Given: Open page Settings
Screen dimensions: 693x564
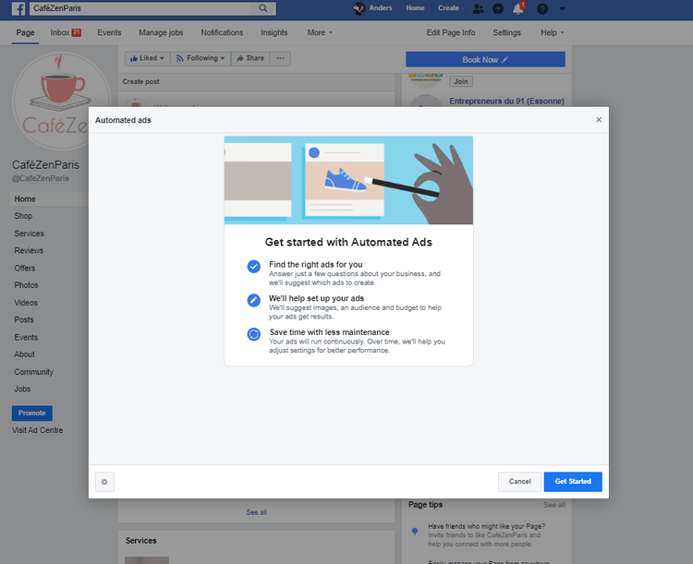Looking at the screenshot, I should [506, 32].
